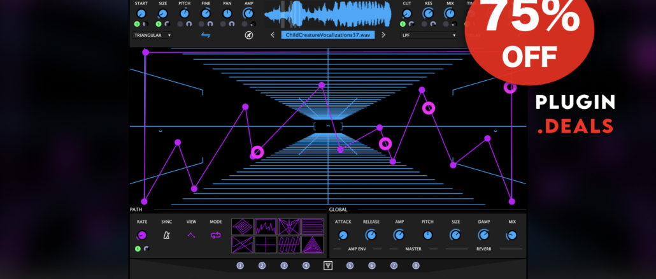Image resolution: width=656 pixels, height=279 pixels.
Task: Select the slanted zigzag path preset
Action: tap(289, 244)
